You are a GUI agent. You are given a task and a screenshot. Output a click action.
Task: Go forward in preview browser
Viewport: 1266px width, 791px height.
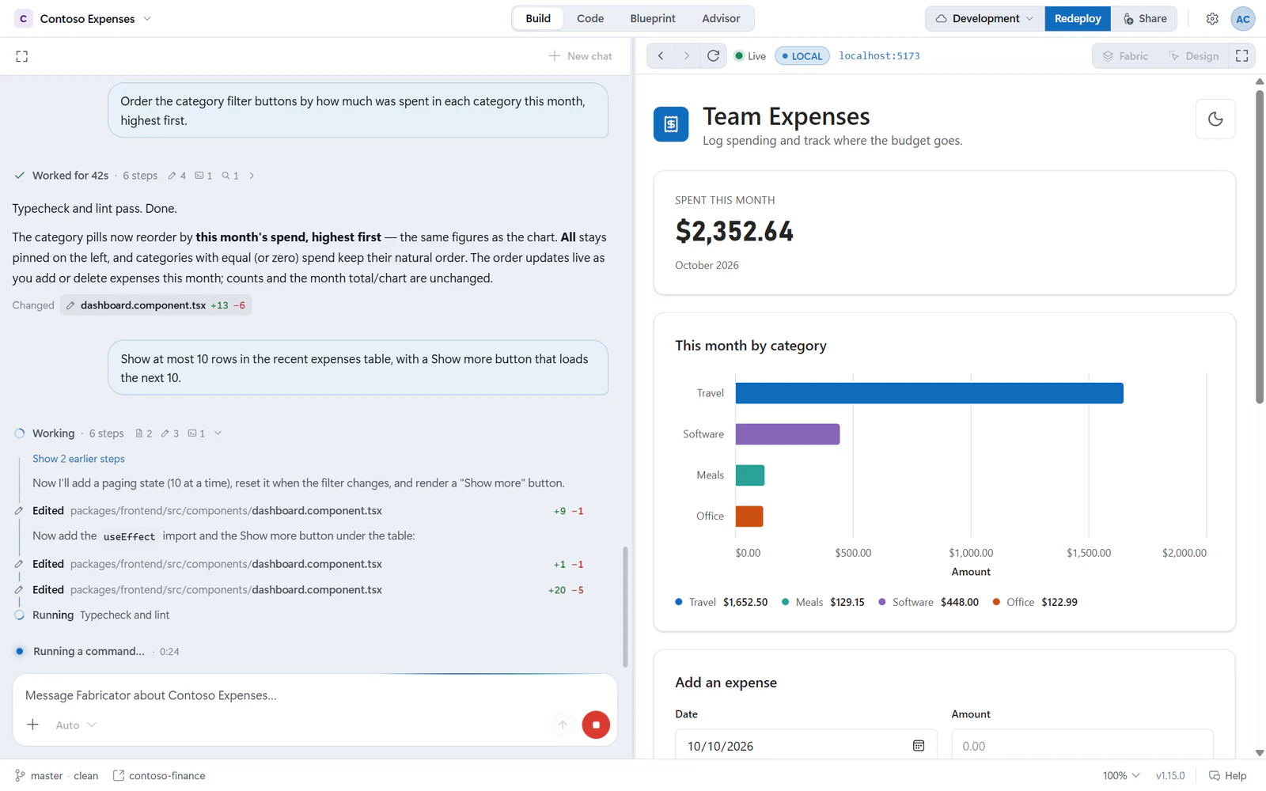[687, 55]
